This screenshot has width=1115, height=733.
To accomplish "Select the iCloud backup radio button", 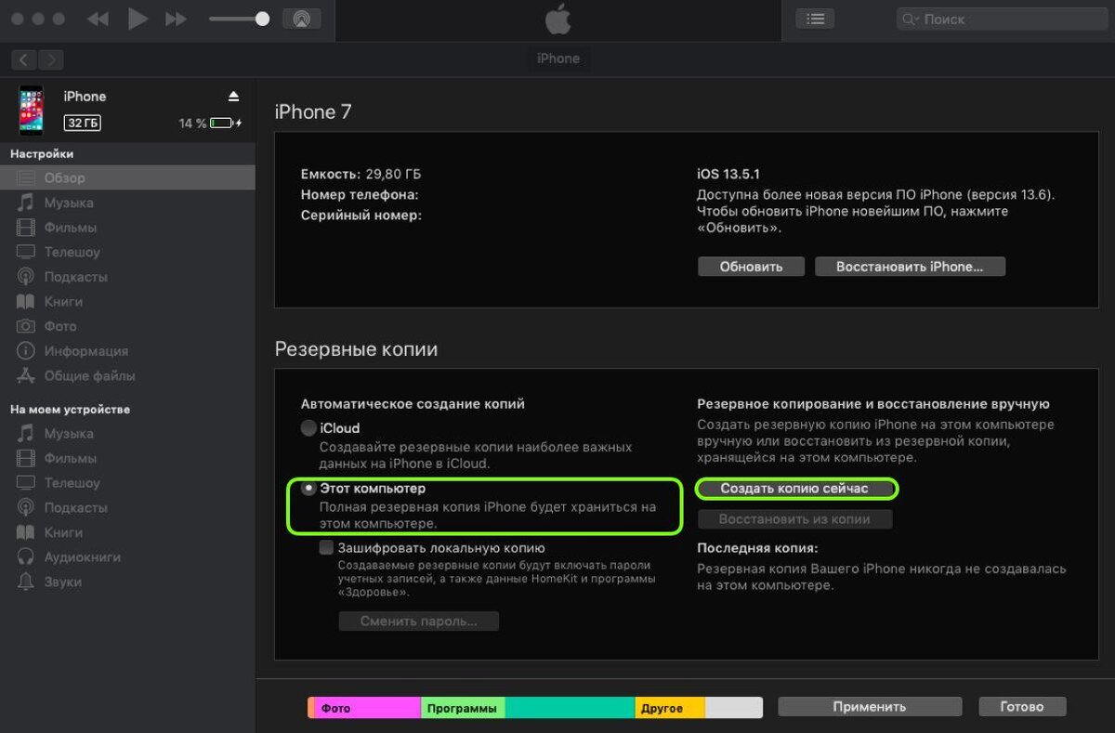I will [x=308, y=428].
